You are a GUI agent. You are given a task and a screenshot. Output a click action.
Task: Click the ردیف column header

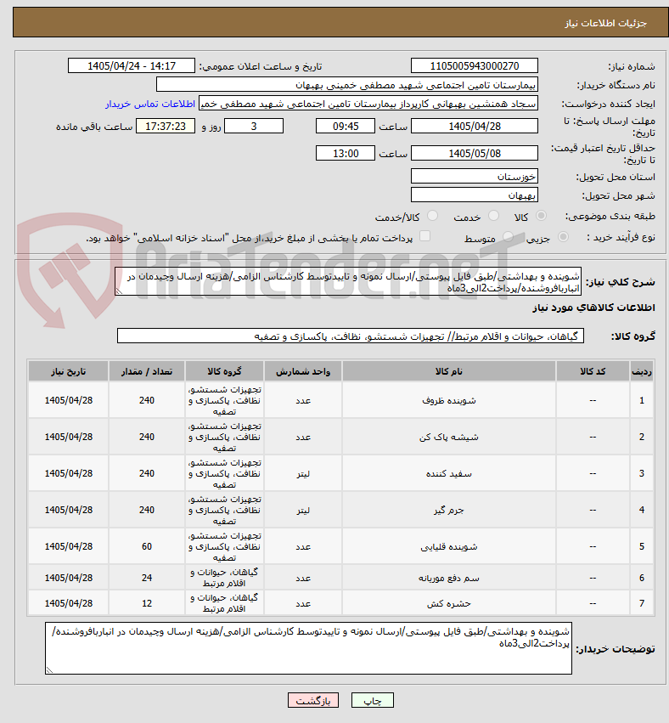pos(642,371)
